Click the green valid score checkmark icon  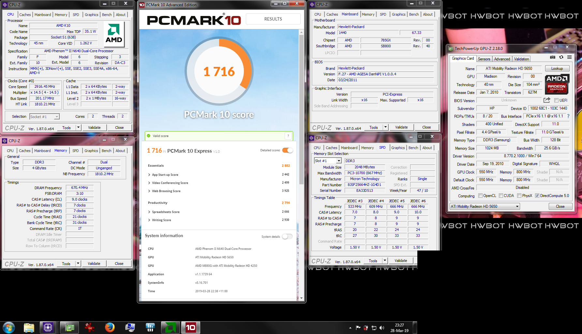[x=149, y=136]
